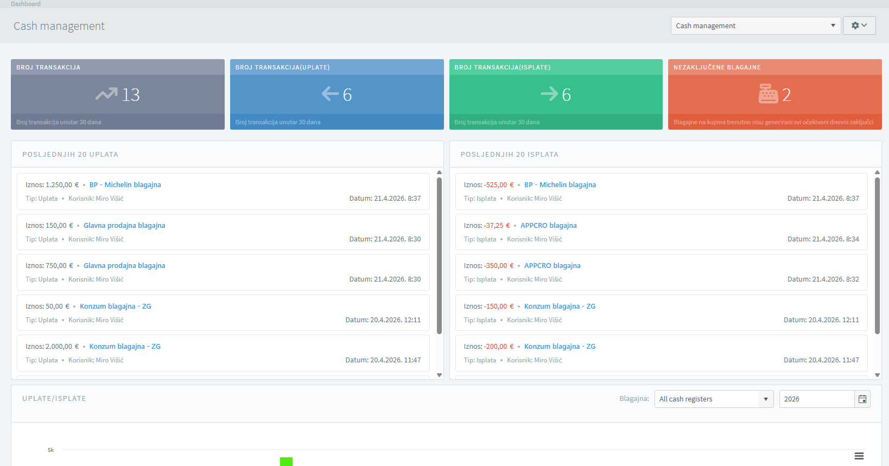Click the green bar in the Uplate/Isplate chart
The height and width of the screenshot is (466, 889).
[286, 462]
